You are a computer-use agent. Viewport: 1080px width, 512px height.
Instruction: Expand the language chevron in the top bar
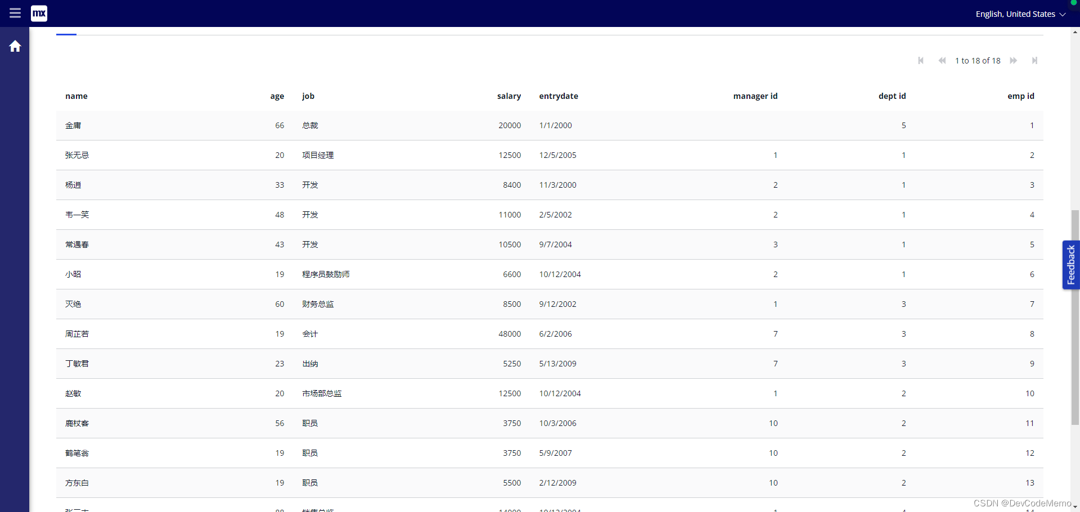tap(1063, 15)
